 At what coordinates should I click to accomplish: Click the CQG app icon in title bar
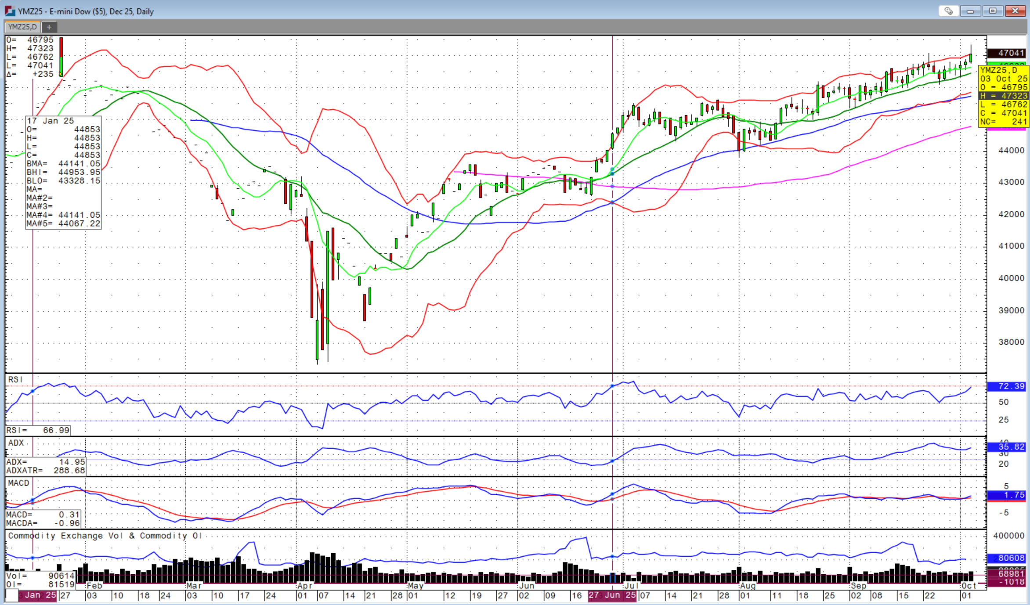[x=10, y=11]
